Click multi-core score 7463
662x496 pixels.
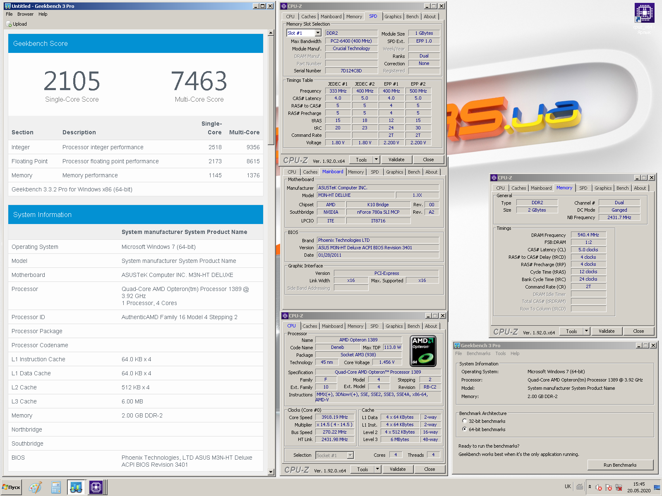pos(199,81)
